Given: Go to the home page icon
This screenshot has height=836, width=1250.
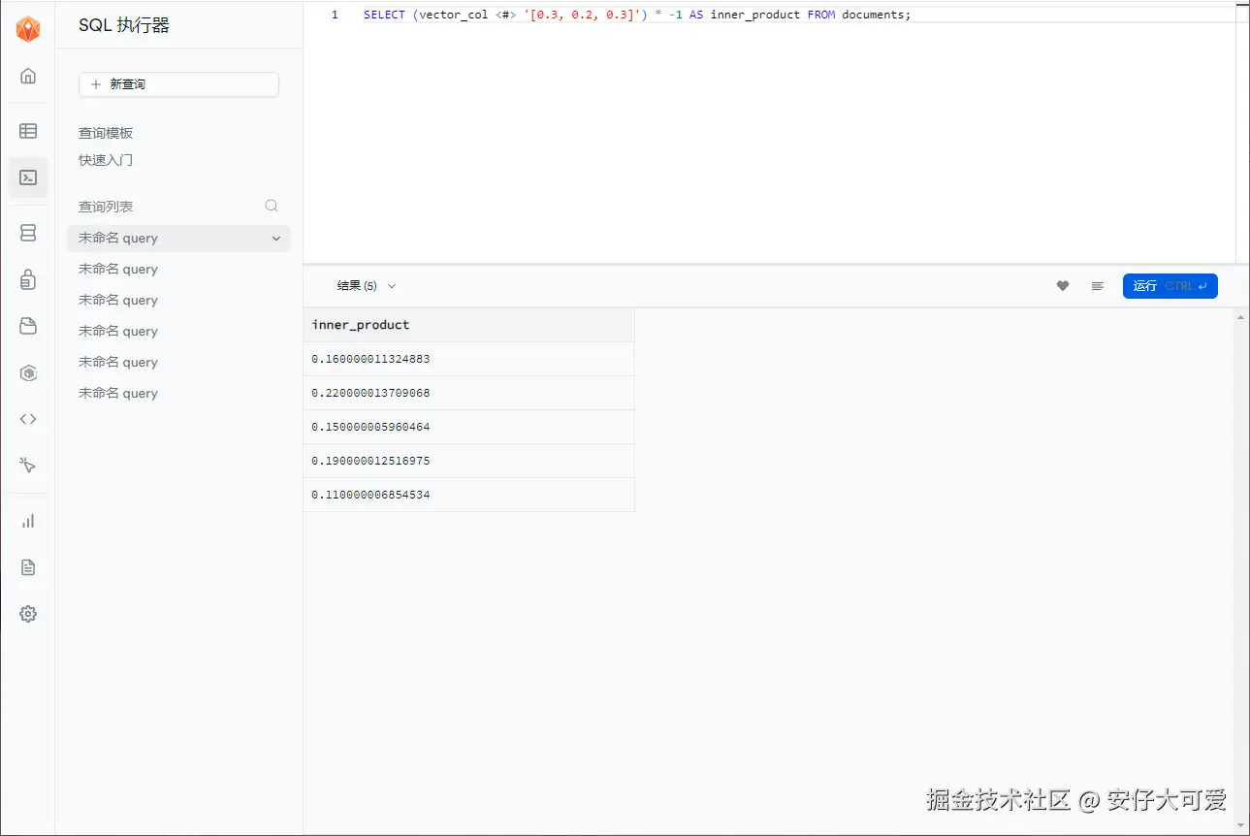Looking at the screenshot, I should point(28,76).
